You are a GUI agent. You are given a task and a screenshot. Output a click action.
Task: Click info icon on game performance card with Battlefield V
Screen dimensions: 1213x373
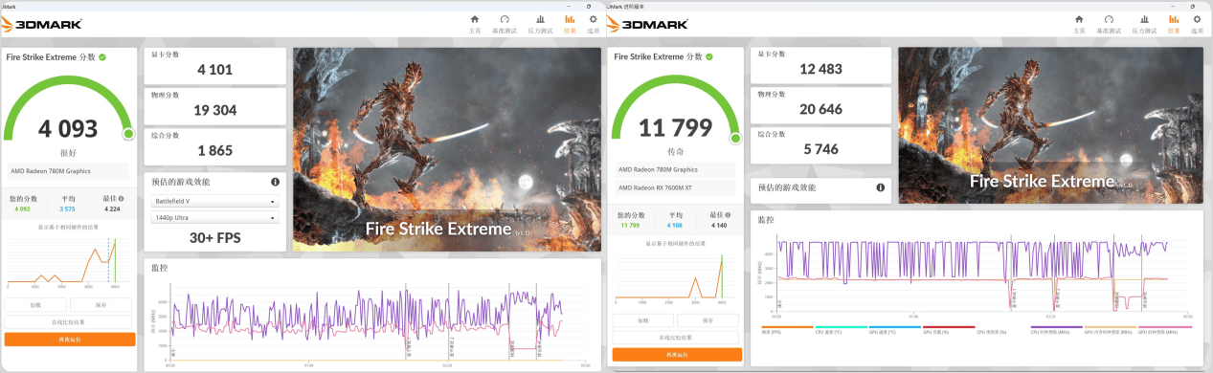coord(275,182)
